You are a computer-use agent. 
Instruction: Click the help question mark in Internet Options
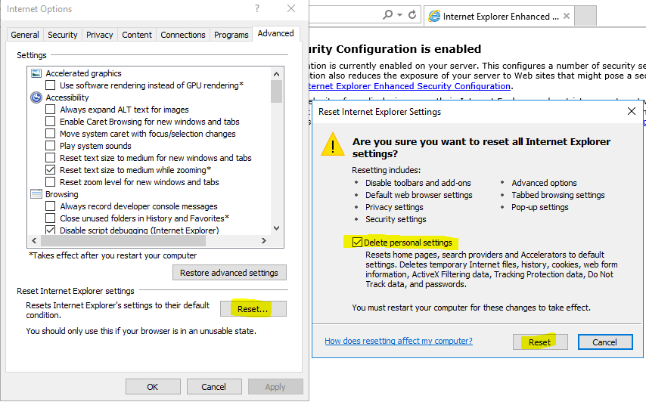(257, 8)
